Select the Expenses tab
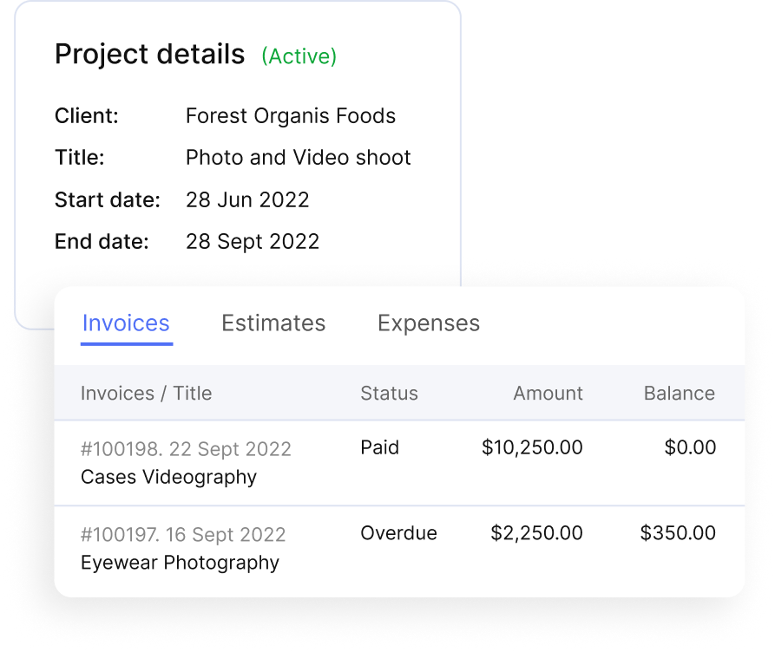Viewport: 775px width, 652px height. [x=428, y=323]
